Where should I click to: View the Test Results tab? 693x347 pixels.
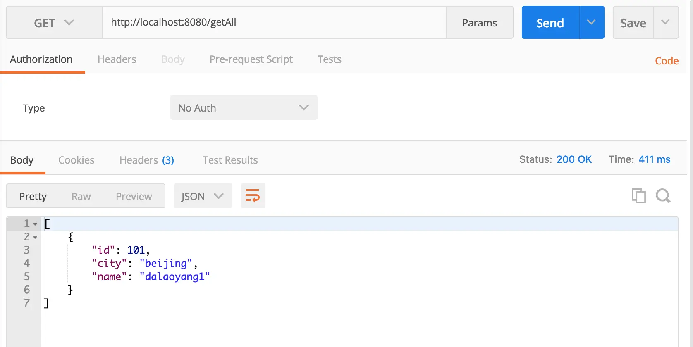click(x=230, y=160)
